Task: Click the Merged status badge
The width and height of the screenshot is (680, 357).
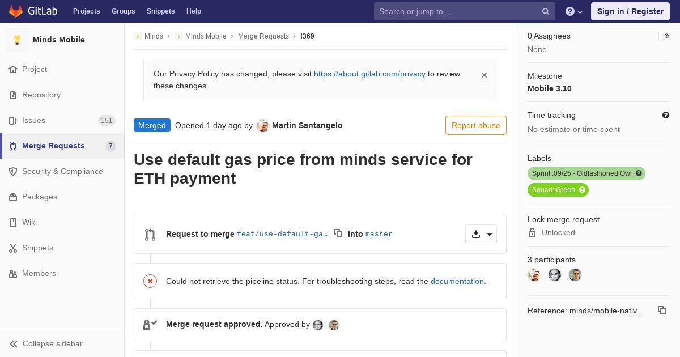Action: point(152,125)
